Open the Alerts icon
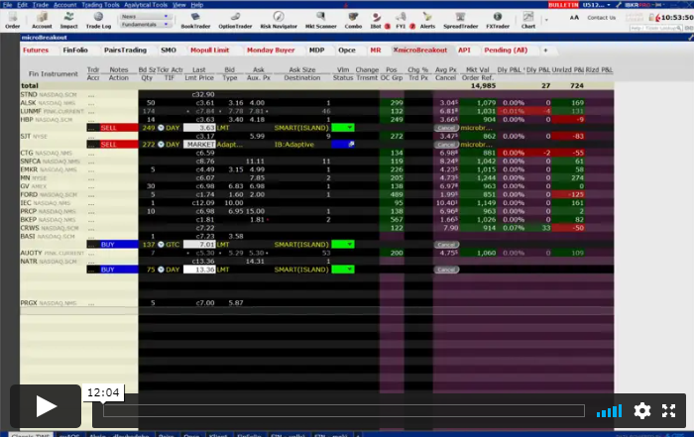Image resolution: width=694 pixels, height=437 pixels. [427, 21]
